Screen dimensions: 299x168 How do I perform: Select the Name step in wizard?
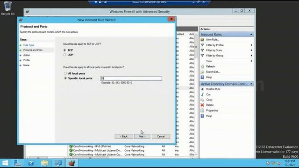(26, 65)
